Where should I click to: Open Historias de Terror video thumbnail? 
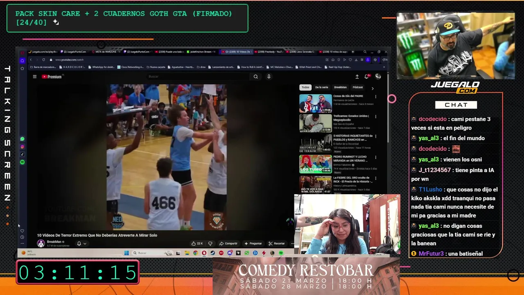pyautogui.click(x=315, y=143)
